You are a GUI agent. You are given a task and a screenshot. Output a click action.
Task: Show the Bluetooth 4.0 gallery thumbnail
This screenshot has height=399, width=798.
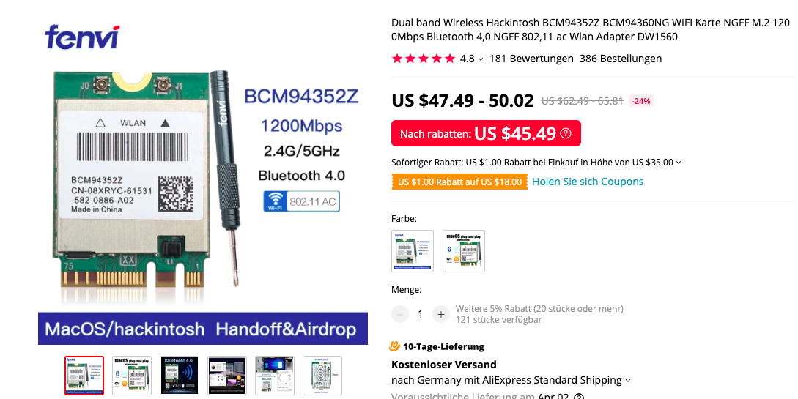pyautogui.click(x=180, y=376)
